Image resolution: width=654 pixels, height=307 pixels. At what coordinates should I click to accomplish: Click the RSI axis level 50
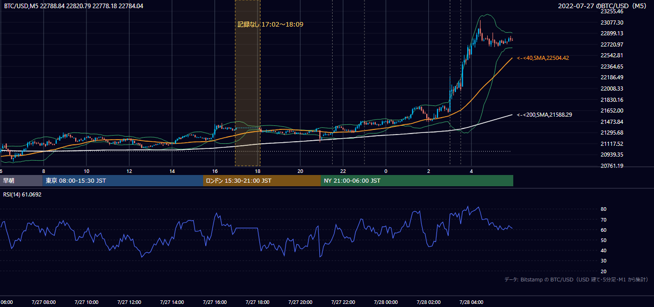click(604, 240)
